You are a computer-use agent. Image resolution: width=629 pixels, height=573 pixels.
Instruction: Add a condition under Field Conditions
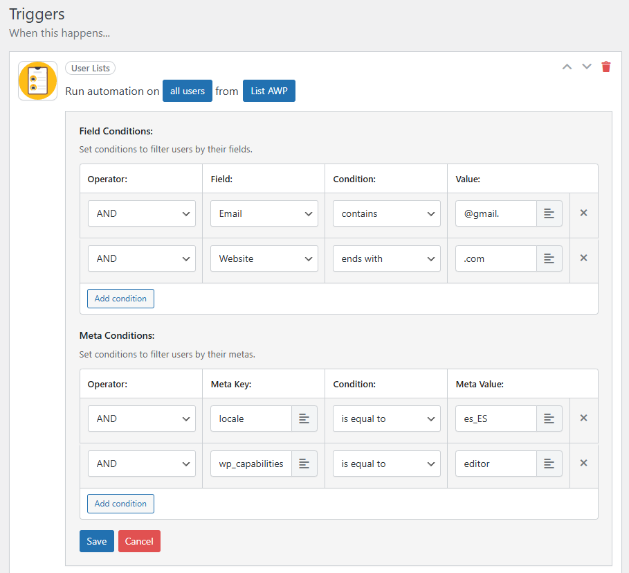pyautogui.click(x=120, y=299)
